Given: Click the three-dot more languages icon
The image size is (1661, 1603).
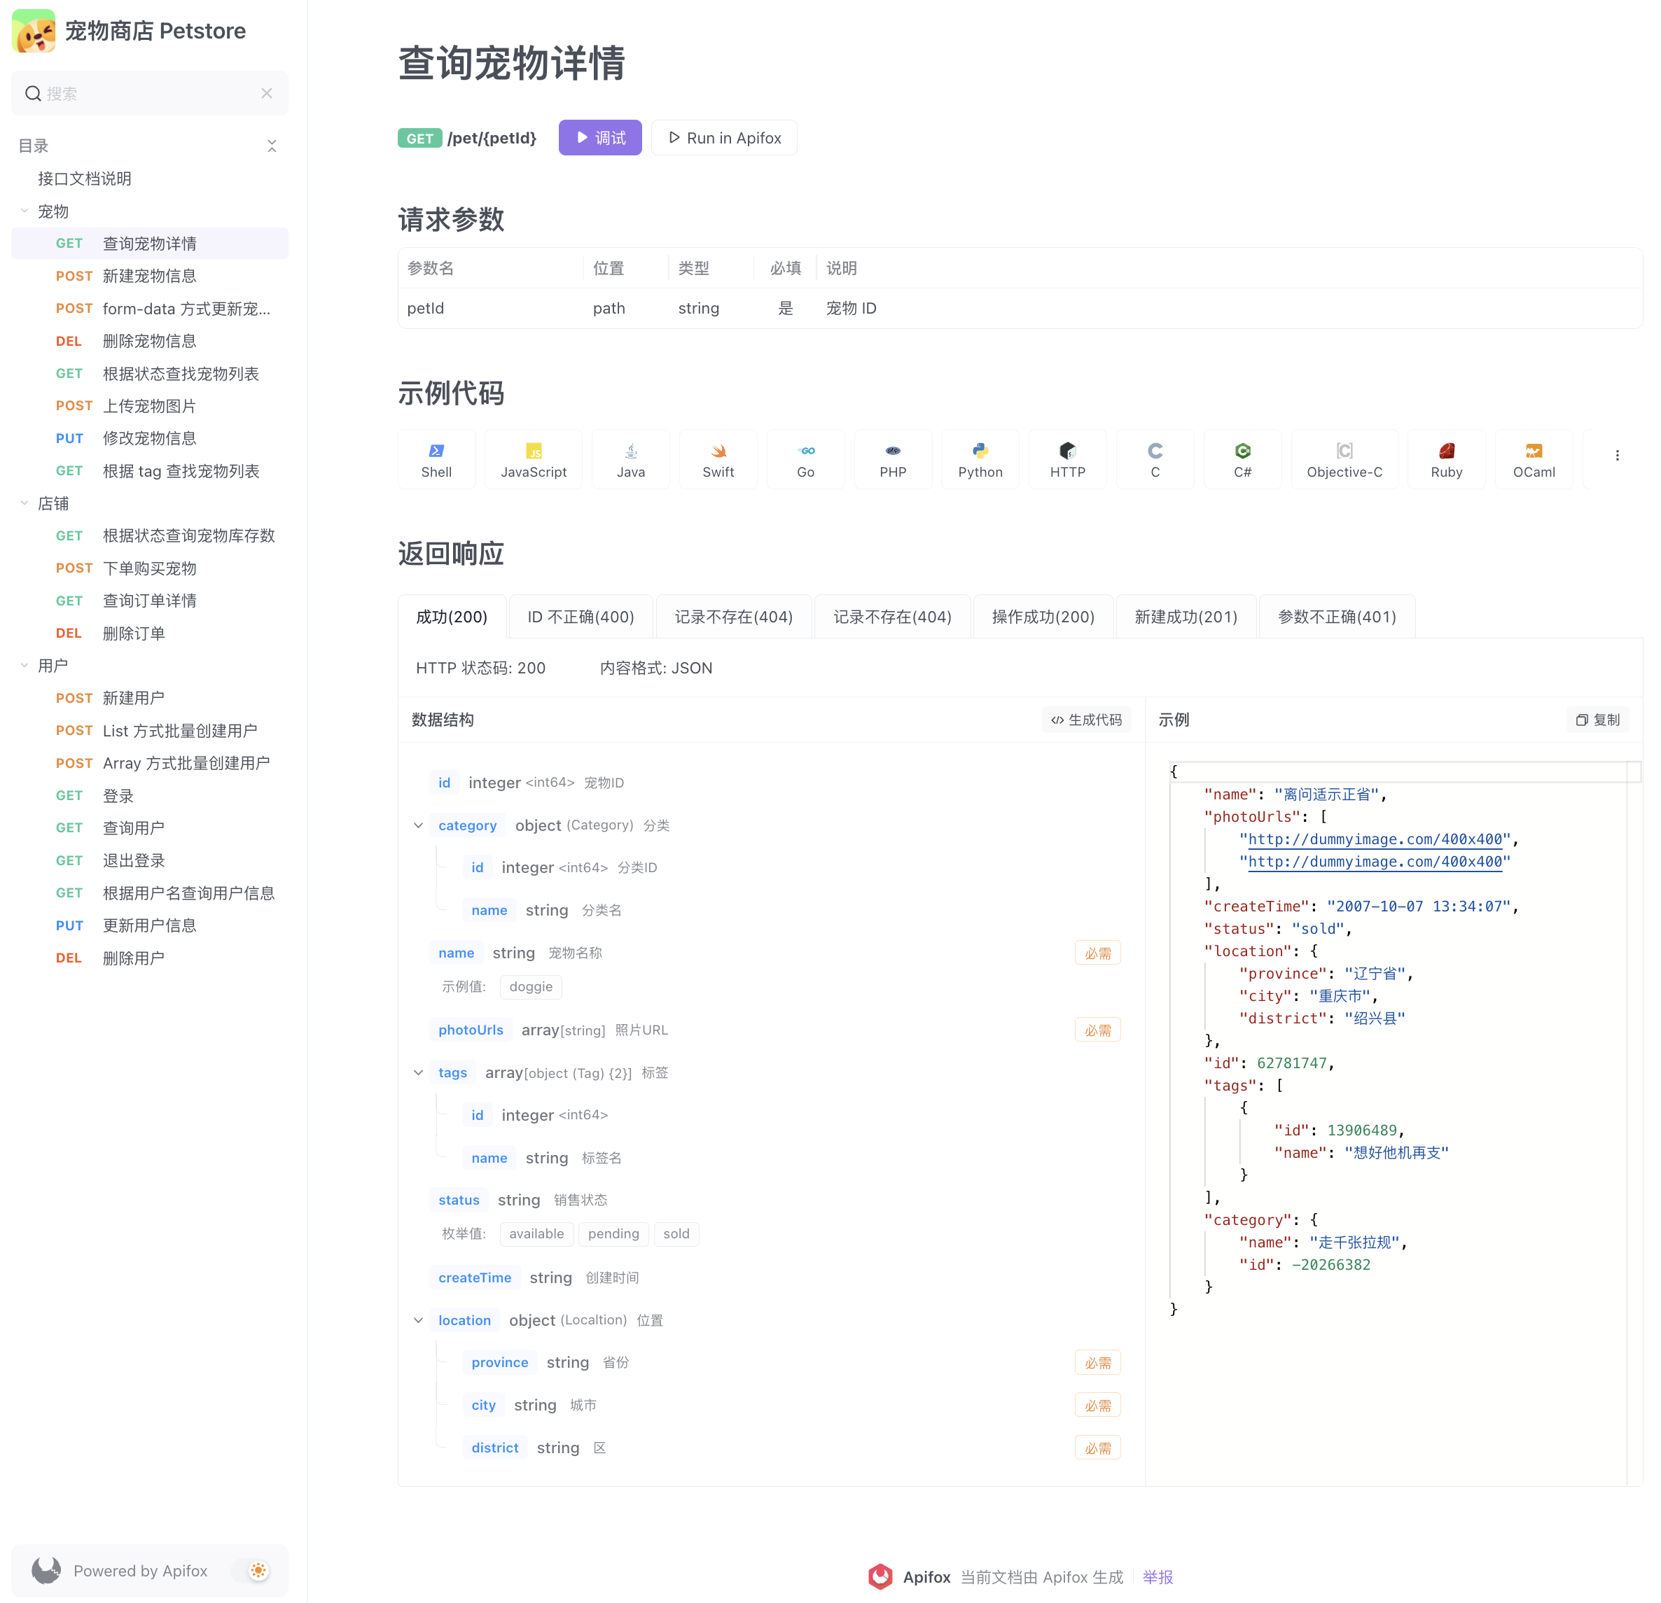Looking at the screenshot, I should 1617,455.
